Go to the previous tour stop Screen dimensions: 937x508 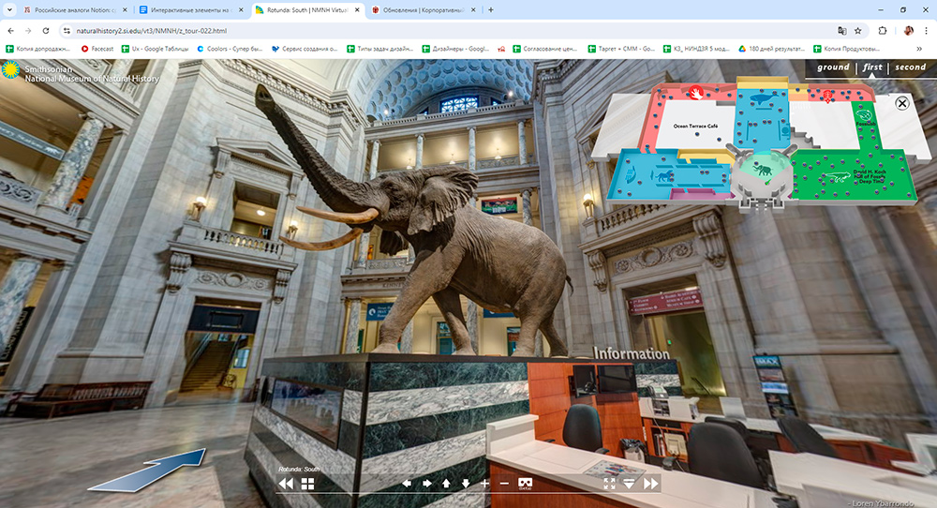[x=286, y=484]
